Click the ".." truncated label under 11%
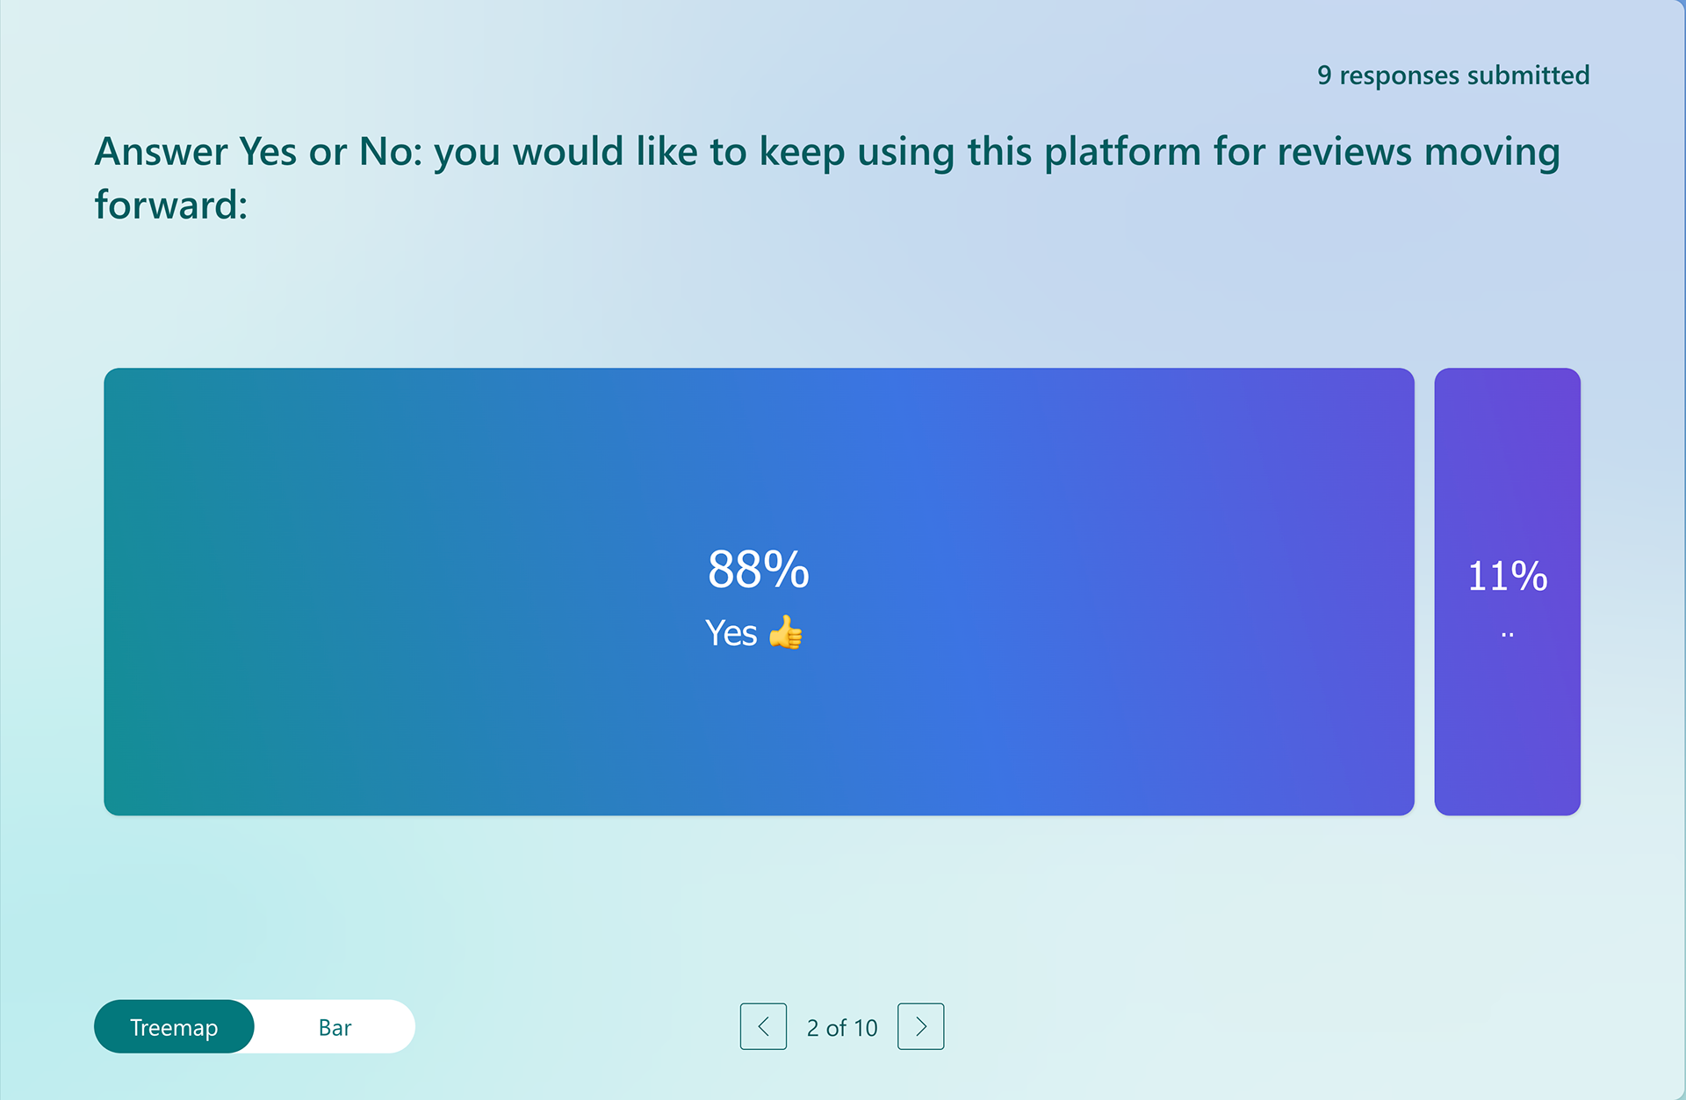Image resolution: width=1686 pixels, height=1100 pixels. (1508, 634)
